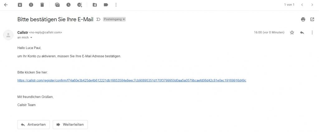
Task: Snooze this email with clock icon
Action: [68, 5]
